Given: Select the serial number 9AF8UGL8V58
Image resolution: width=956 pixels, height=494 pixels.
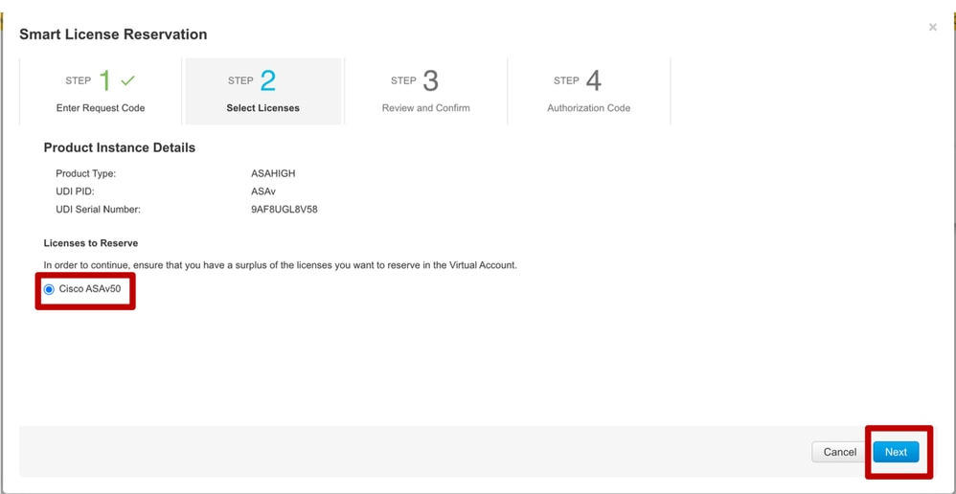Looking at the screenshot, I should coord(285,210).
